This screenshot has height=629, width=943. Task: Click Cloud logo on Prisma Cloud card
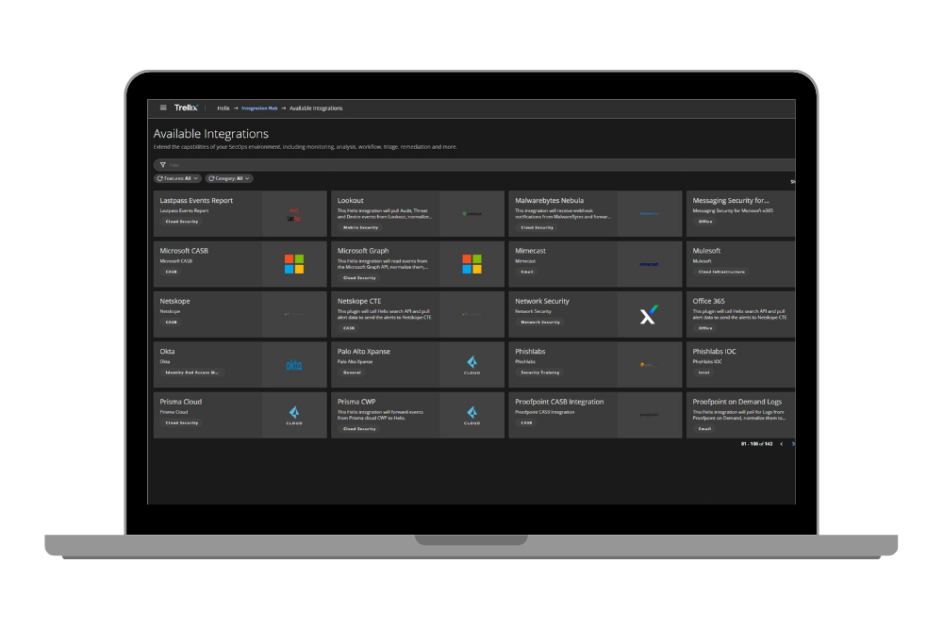(x=294, y=416)
